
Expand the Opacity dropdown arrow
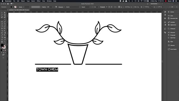pyautogui.click(x=53, y=7)
